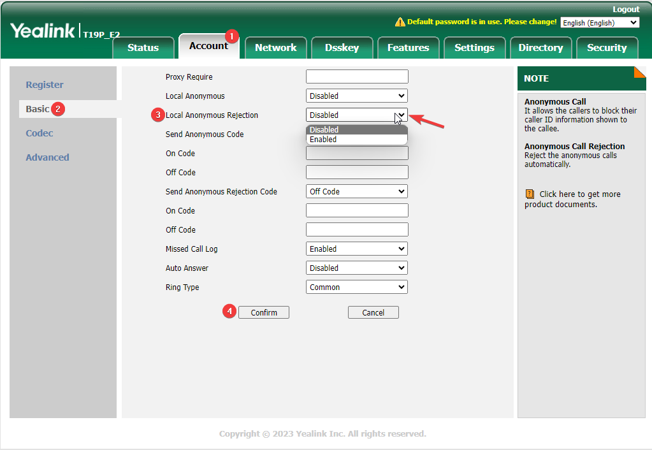Choose Enabled in the open dropdown list
652x450 pixels.
pyautogui.click(x=356, y=140)
